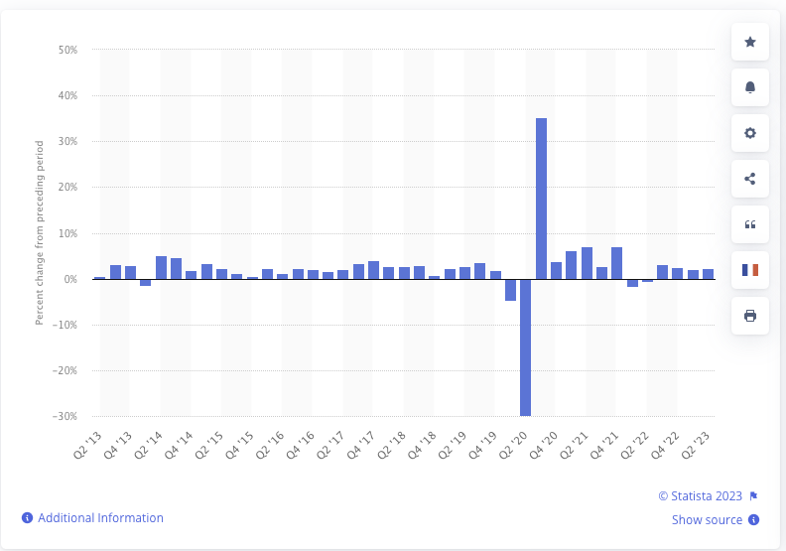This screenshot has height=551, width=786.
Task: Click the bell notification alert icon
Action: pos(750,87)
